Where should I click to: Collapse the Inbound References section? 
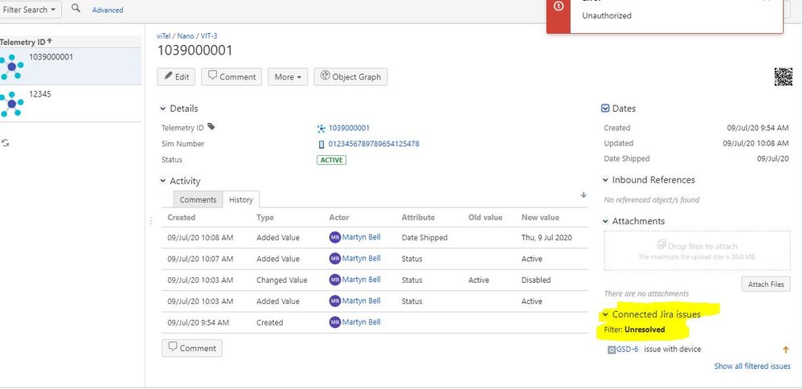coord(606,180)
